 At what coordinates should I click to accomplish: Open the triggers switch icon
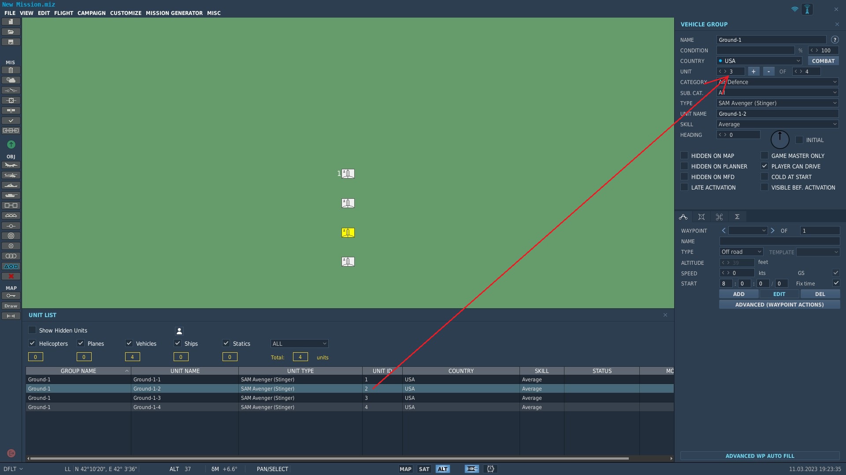coord(11,90)
